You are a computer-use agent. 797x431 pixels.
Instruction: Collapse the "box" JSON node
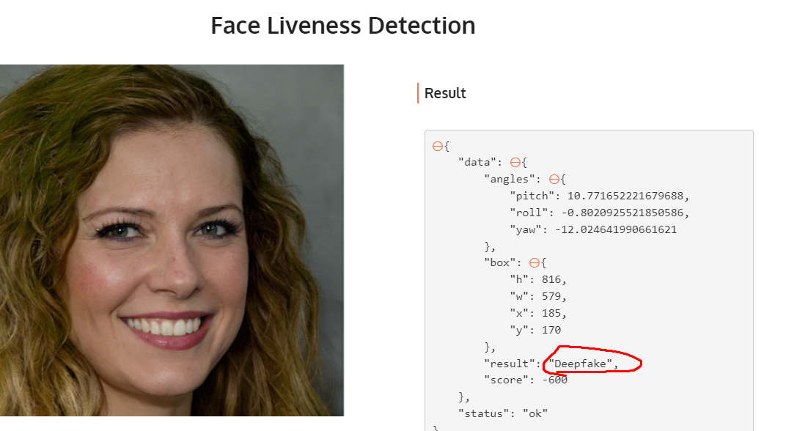click(x=535, y=262)
